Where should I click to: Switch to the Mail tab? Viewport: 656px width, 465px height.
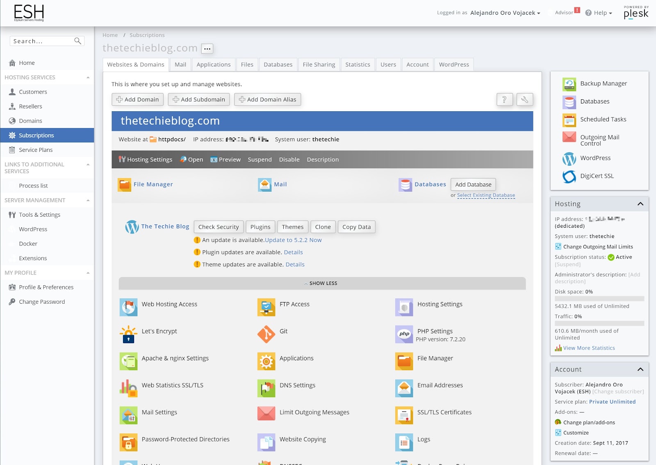pos(180,64)
